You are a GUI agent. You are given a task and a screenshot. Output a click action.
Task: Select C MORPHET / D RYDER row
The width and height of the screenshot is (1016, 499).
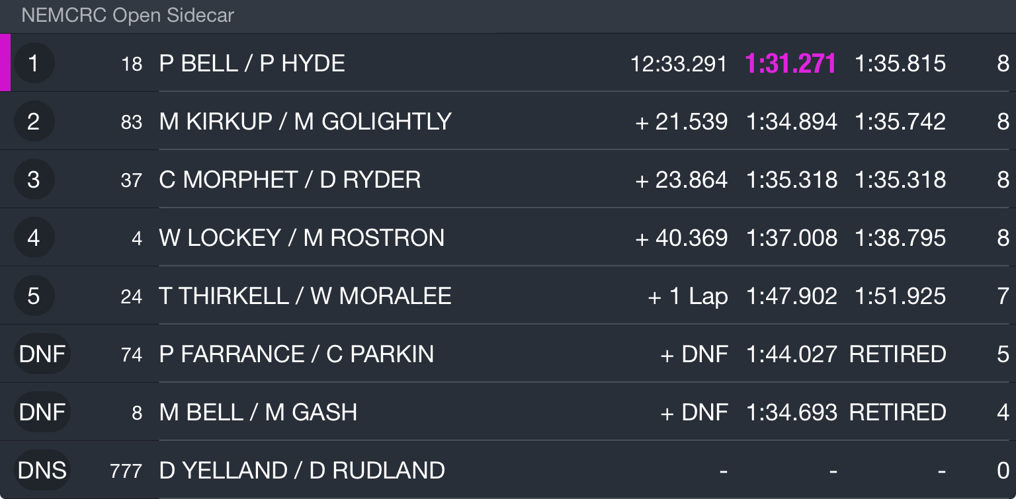(x=508, y=180)
